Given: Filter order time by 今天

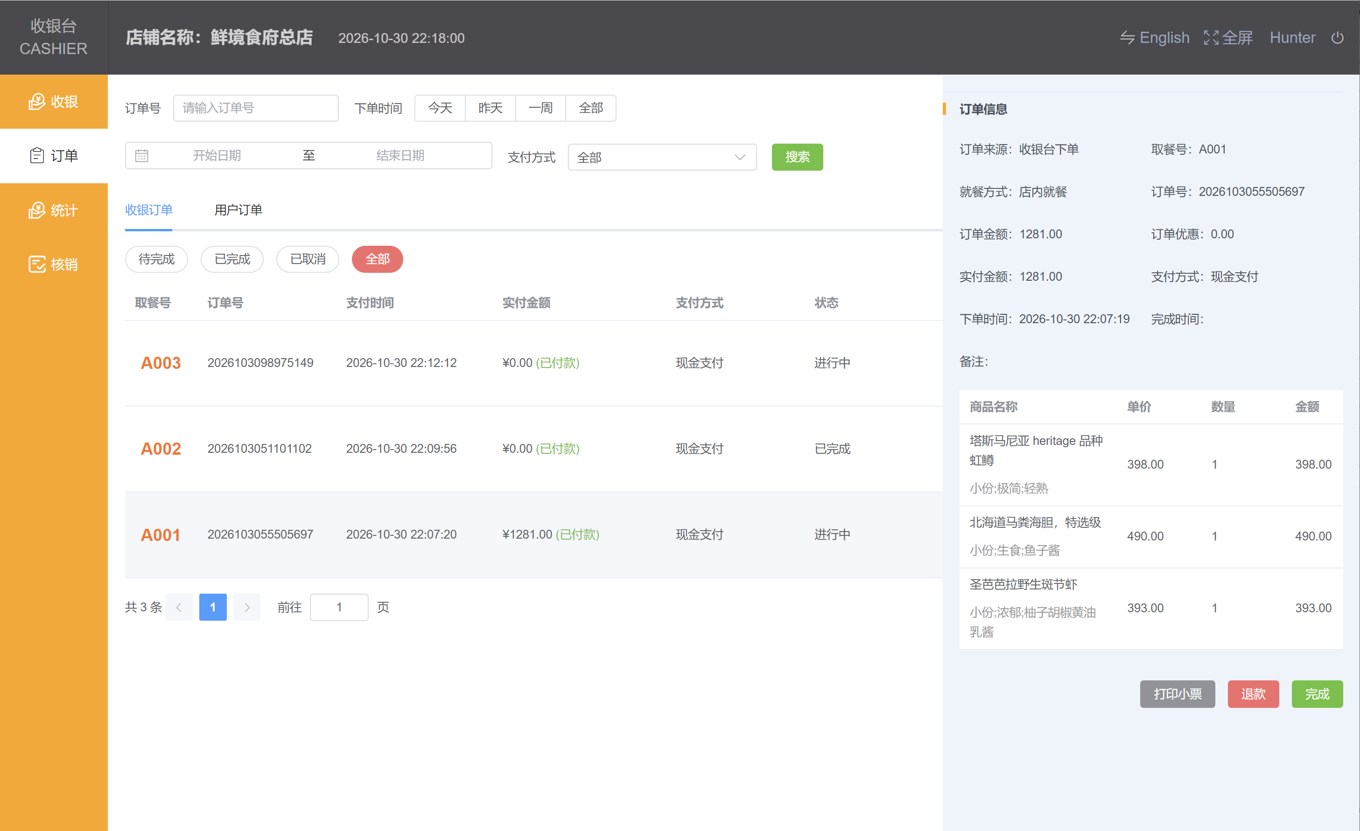Looking at the screenshot, I should (x=440, y=108).
